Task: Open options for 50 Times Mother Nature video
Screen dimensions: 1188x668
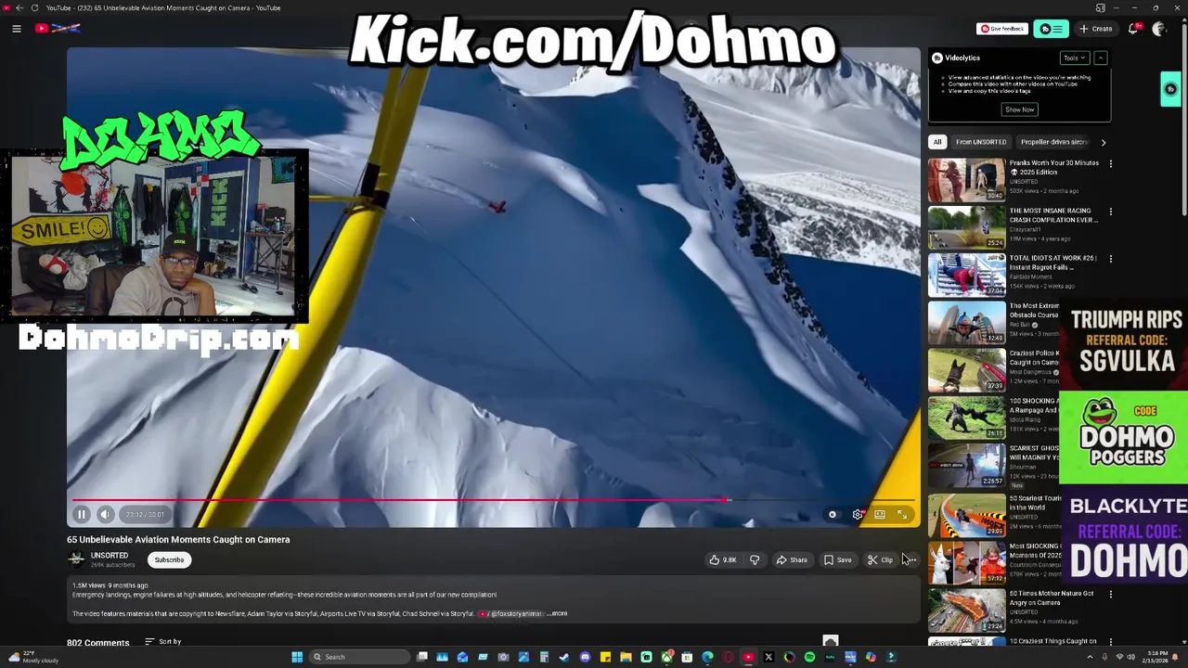Action: click(x=1110, y=595)
